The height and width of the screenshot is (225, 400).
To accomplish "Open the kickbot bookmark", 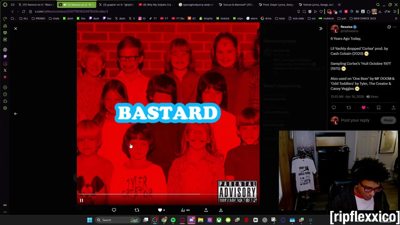I will [x=222, y=18].
